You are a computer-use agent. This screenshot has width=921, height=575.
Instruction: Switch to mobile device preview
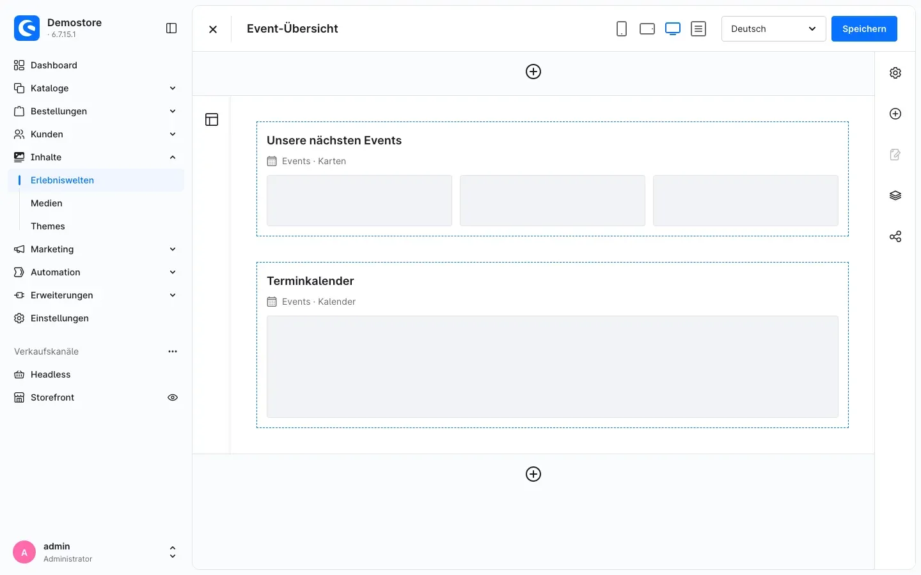pyautogui.click(x=622, y=29)
